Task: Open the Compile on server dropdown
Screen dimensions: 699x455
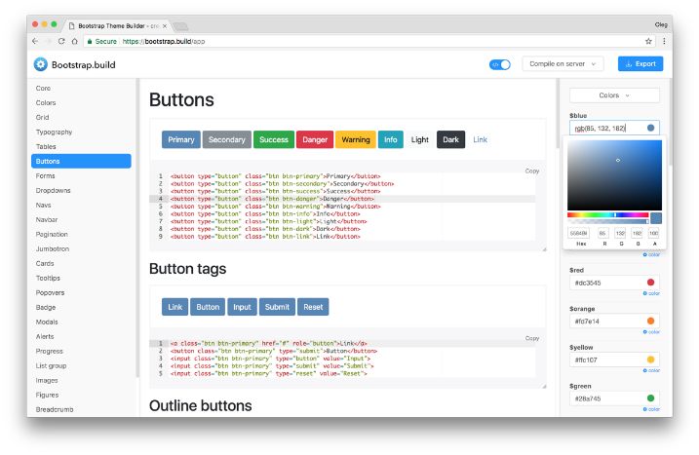Action: click(x=564, y=64)
